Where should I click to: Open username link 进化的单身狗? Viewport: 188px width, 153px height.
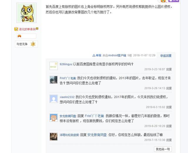pos(27,29)
